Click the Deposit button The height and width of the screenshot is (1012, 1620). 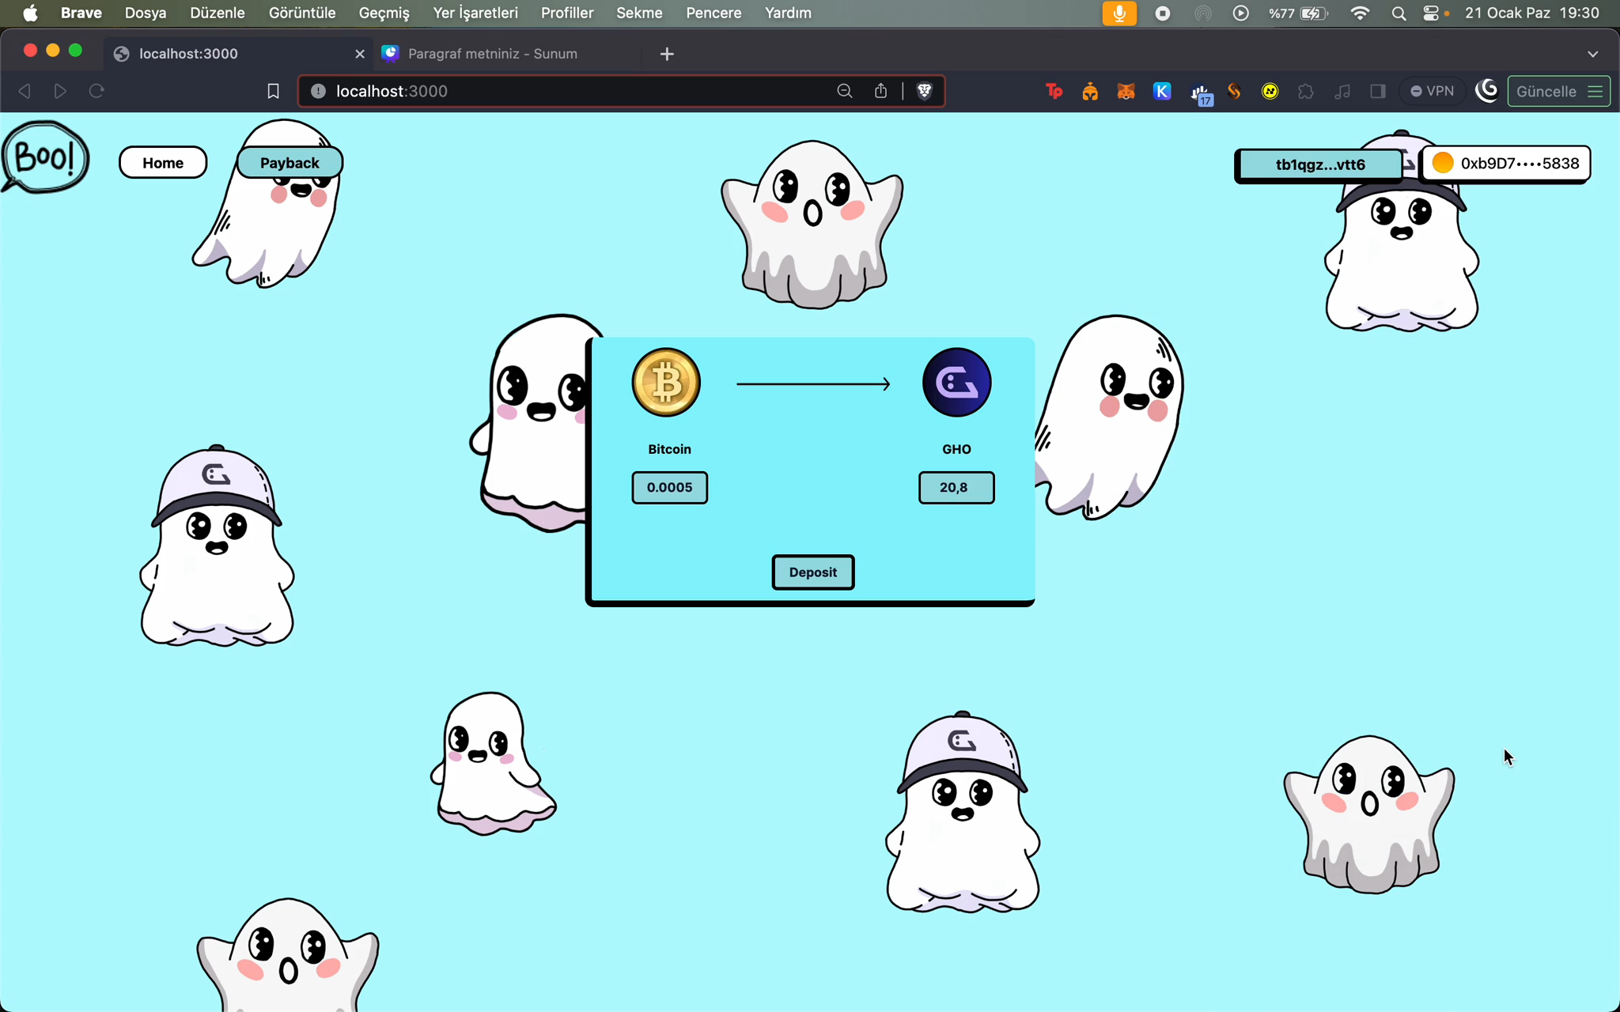pos(813,572)
